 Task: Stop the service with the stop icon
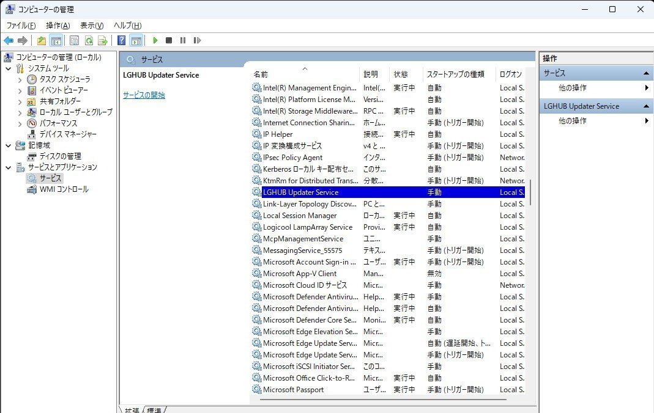pos(169,40)
